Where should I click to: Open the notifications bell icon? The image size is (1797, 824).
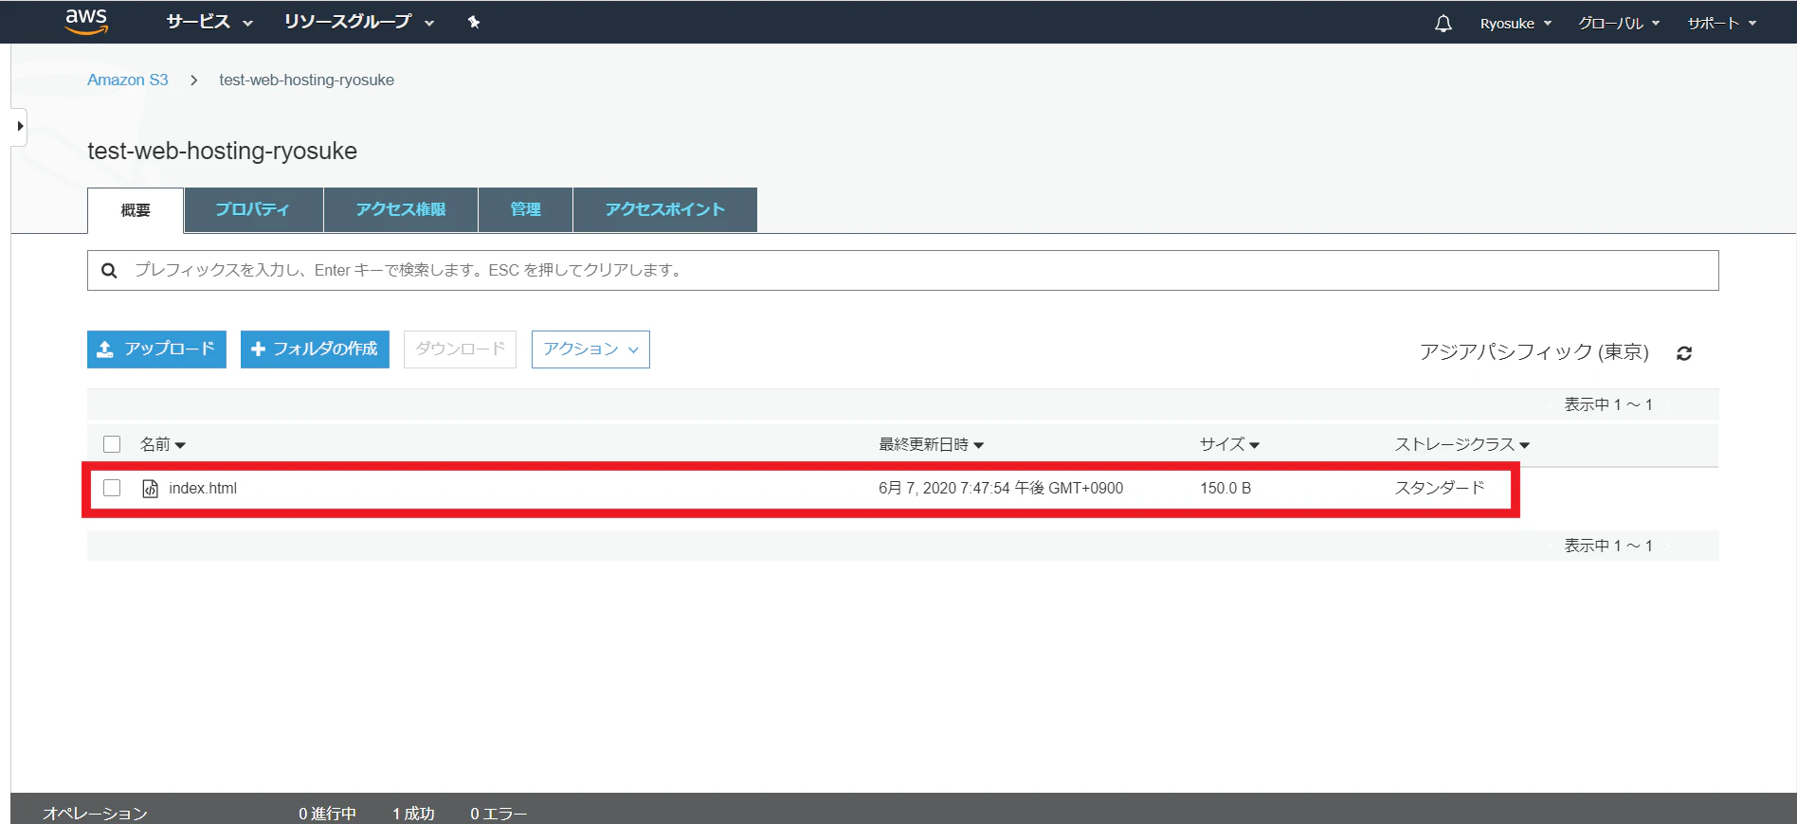coord(1443,23)
